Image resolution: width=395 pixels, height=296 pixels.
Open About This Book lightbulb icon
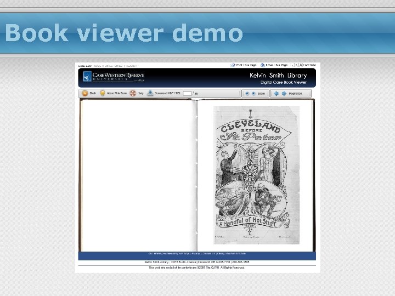(x=103, y=93)
